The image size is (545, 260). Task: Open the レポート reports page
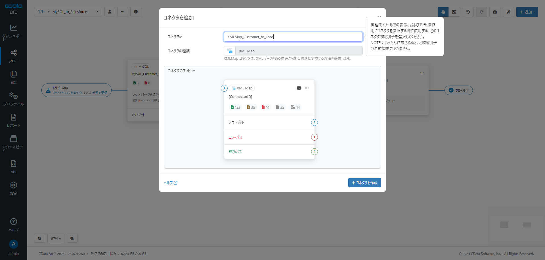point(13,121)
